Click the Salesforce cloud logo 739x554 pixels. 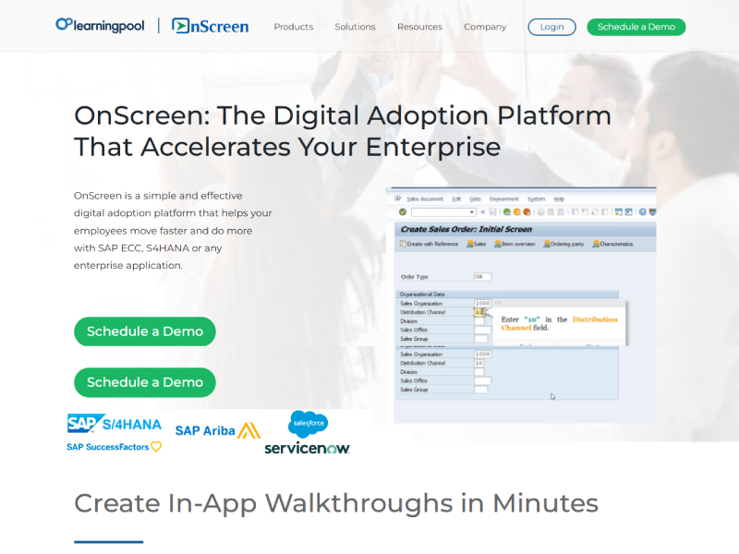[308, 424]
